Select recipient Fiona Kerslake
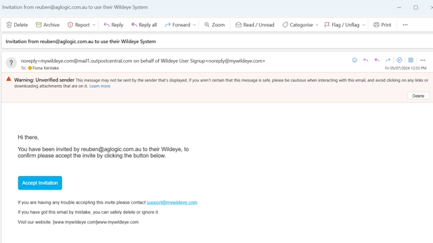The height and width of the screenshot is (243, 433). click(x=43, y=68)
